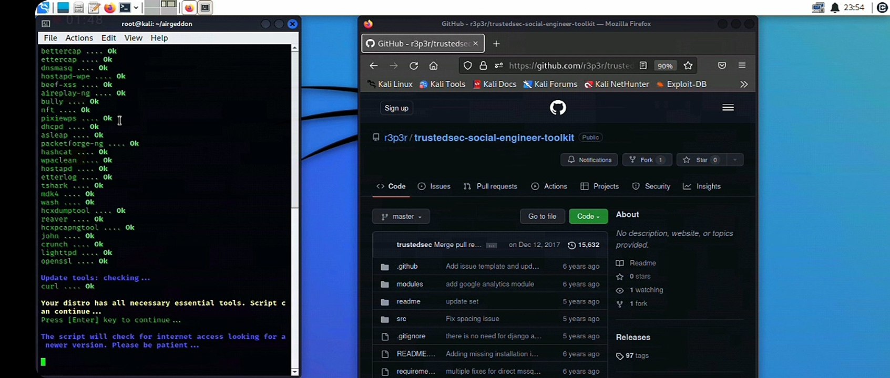Viewport: 890px width, 378px height.
Task: Open the terminal Edit menu
Action: tap(109, 38)
